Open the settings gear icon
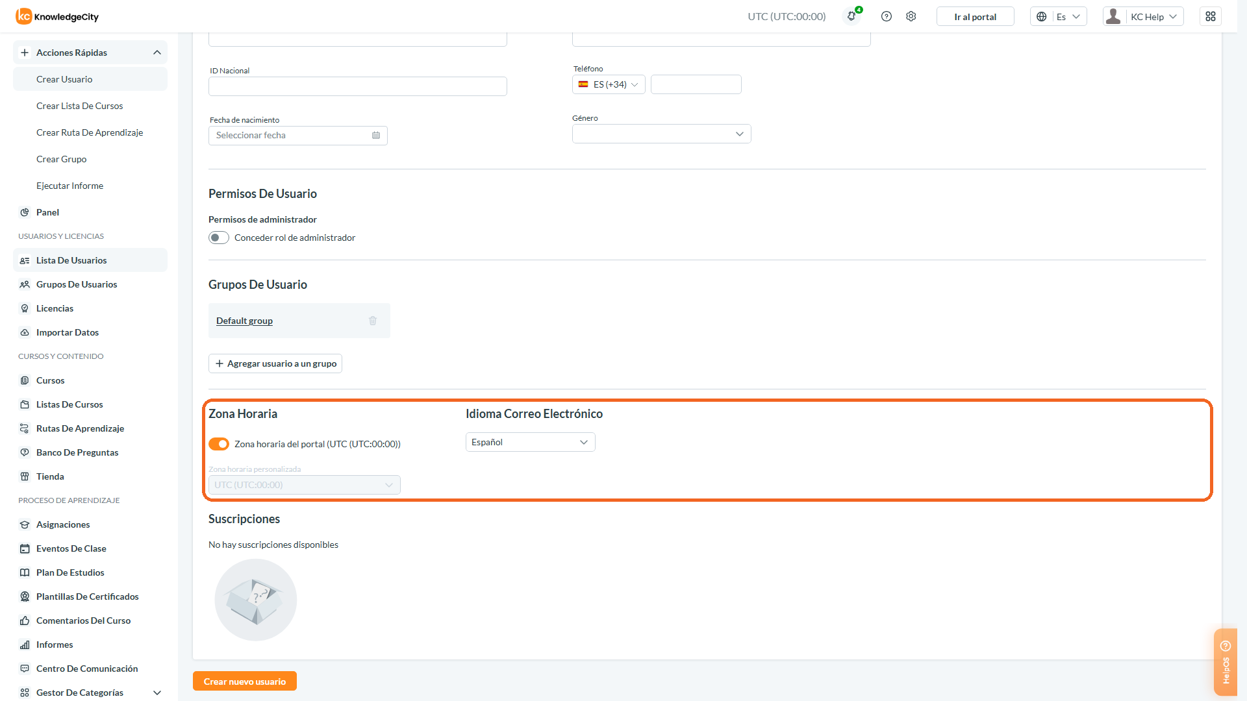Screen dimensions: 1247x701 pyautogui.click(x=911, y=16)
